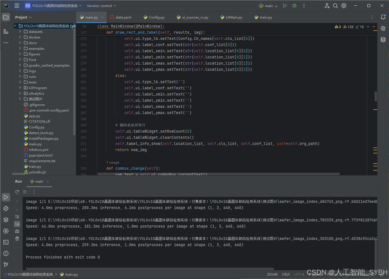Click the 1 usage hint above combox_change
The image size is (389, 279).
click(113, 162)
